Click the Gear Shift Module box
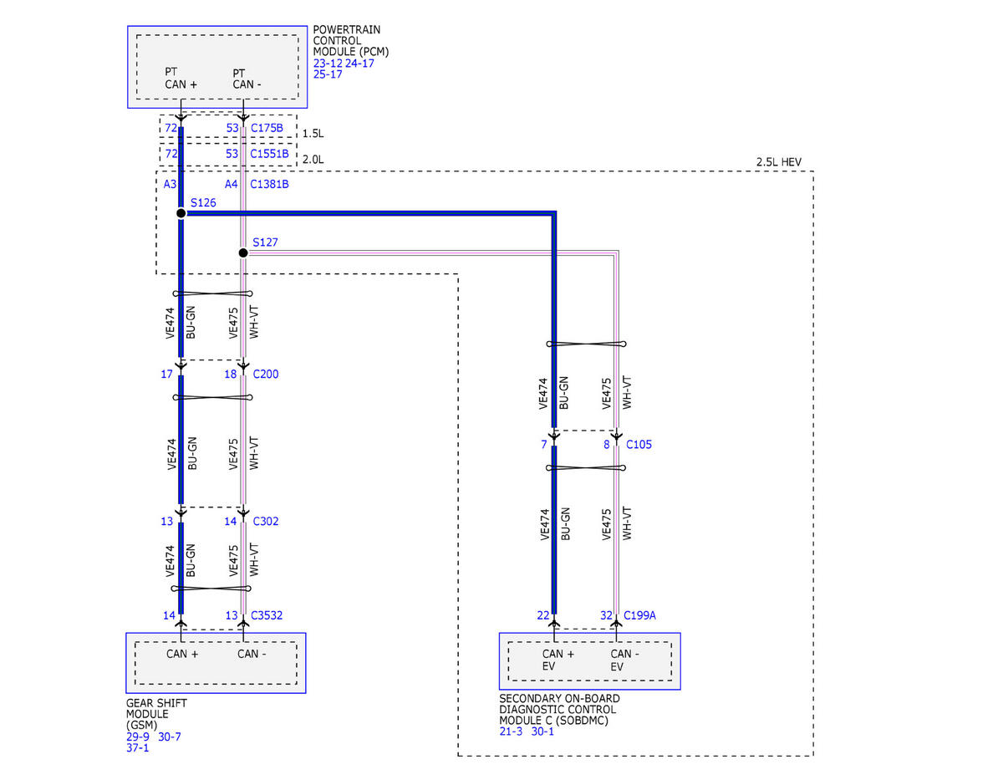 pos(216,663)
